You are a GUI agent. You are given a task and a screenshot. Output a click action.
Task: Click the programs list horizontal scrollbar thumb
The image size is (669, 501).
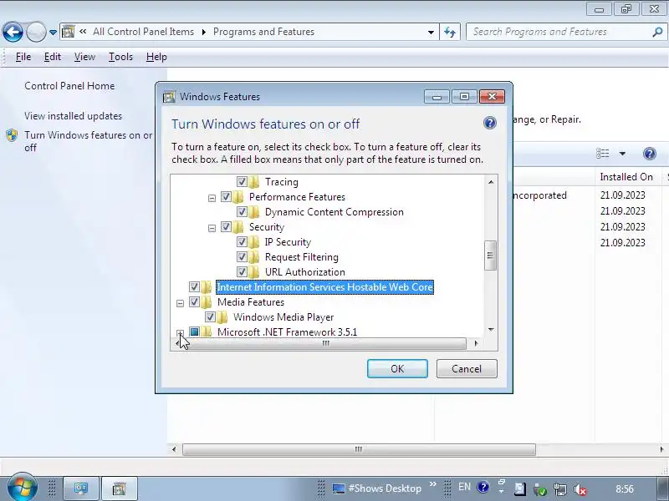[359, 449]
